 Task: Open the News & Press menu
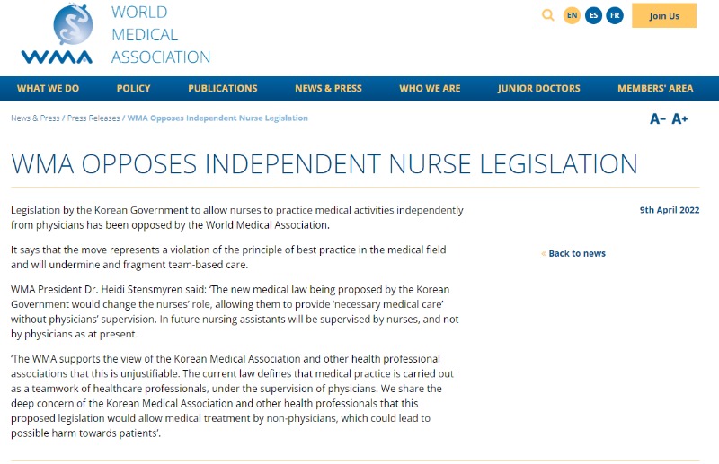click(x=328, y=89)
